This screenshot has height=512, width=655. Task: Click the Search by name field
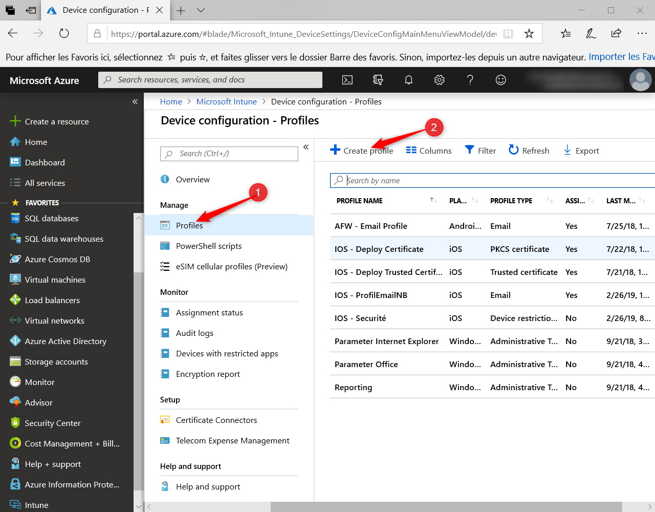(x=491, y=181)
